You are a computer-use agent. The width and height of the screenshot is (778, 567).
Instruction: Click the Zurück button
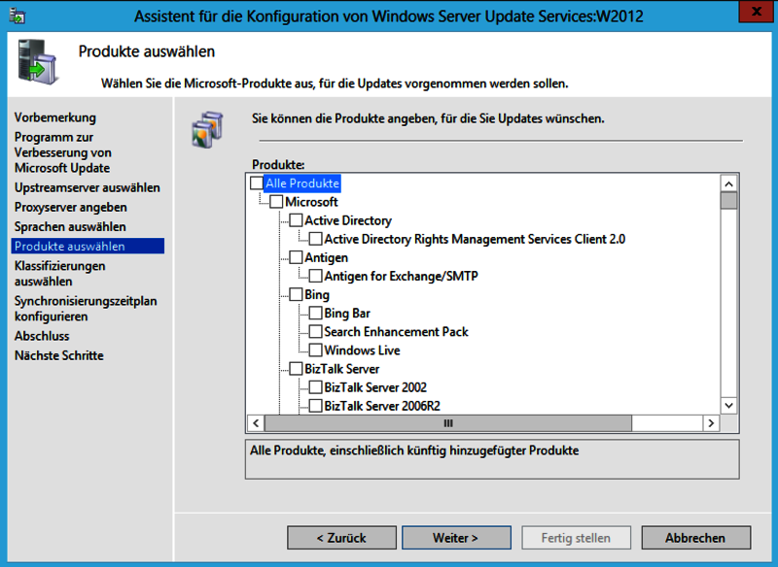tap(342, 538)
